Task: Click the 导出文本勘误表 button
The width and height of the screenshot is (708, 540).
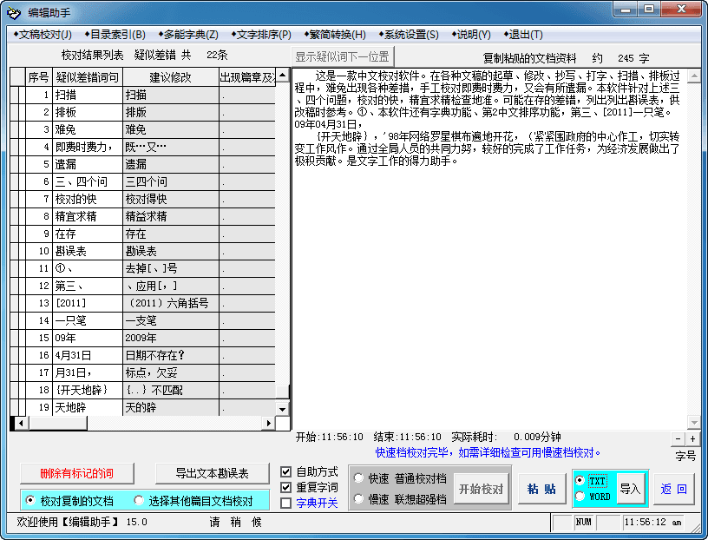Action: click(x=212, y=473)
